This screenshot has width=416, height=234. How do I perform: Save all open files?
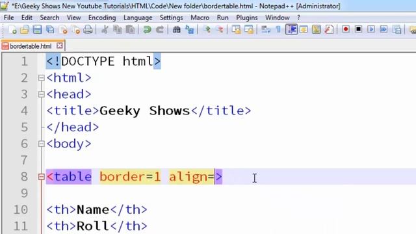pos(50,29)
